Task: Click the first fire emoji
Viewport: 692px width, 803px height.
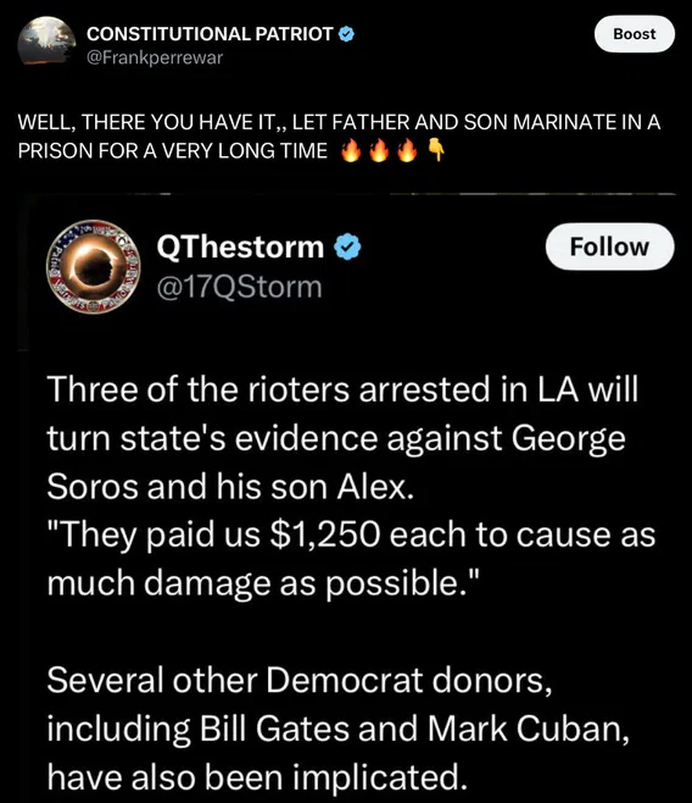Action: (350, 151)
